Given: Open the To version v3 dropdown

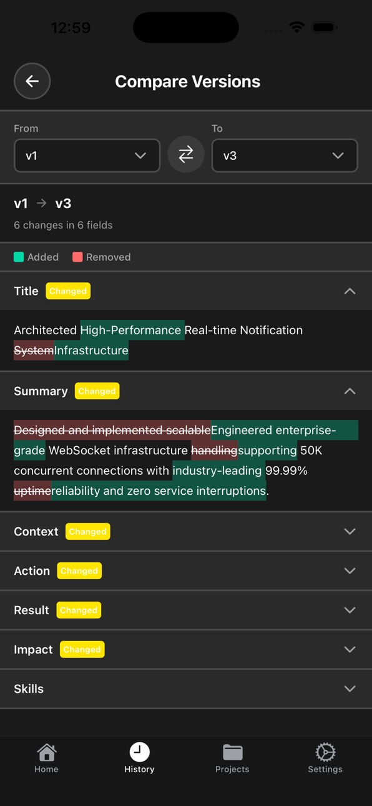Looking at the screenshot, I should 285,156.
